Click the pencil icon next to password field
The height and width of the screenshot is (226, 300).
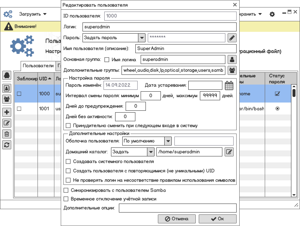(232, 38)
